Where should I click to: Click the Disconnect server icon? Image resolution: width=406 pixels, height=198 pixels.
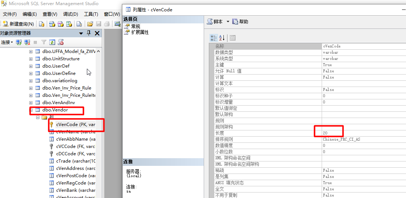point(27,42)
